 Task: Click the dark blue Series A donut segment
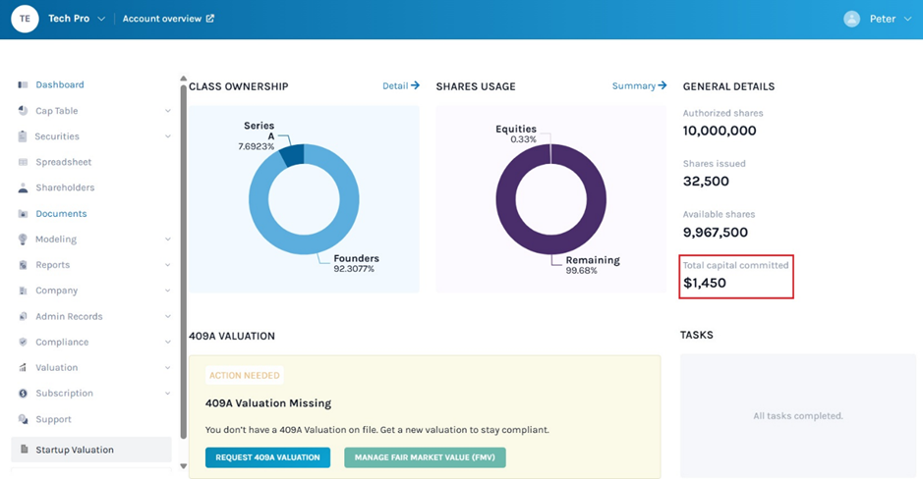point(293,156)
